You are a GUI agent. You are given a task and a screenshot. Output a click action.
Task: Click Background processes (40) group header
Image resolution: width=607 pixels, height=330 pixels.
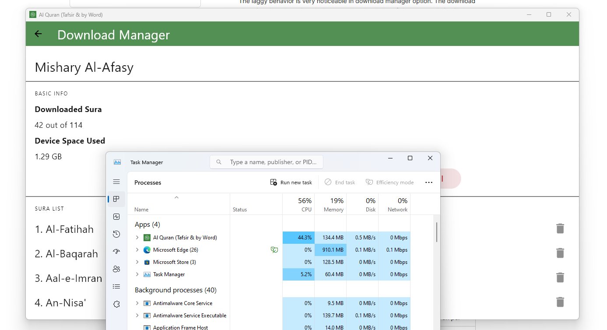point(176,290)
